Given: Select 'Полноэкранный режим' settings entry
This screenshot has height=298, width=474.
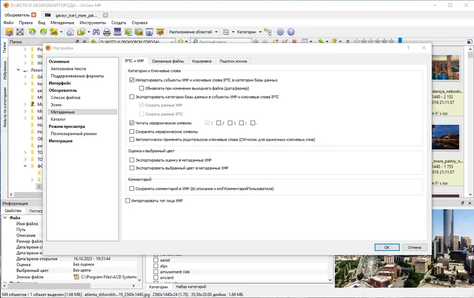Looking at the screenshot, I should coord(73,133).
